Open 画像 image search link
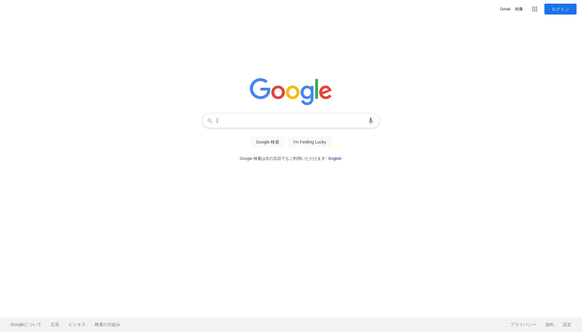582x332 pixels. [519, 9]
